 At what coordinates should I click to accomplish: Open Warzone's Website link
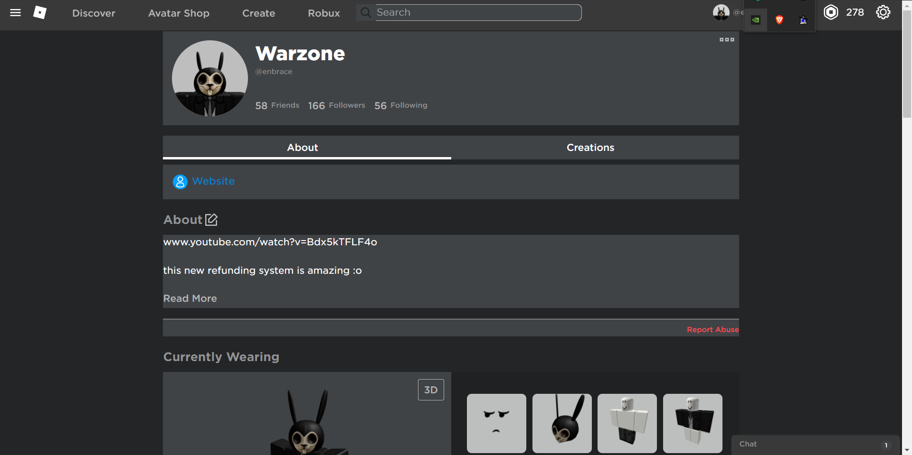pos(213,181)
